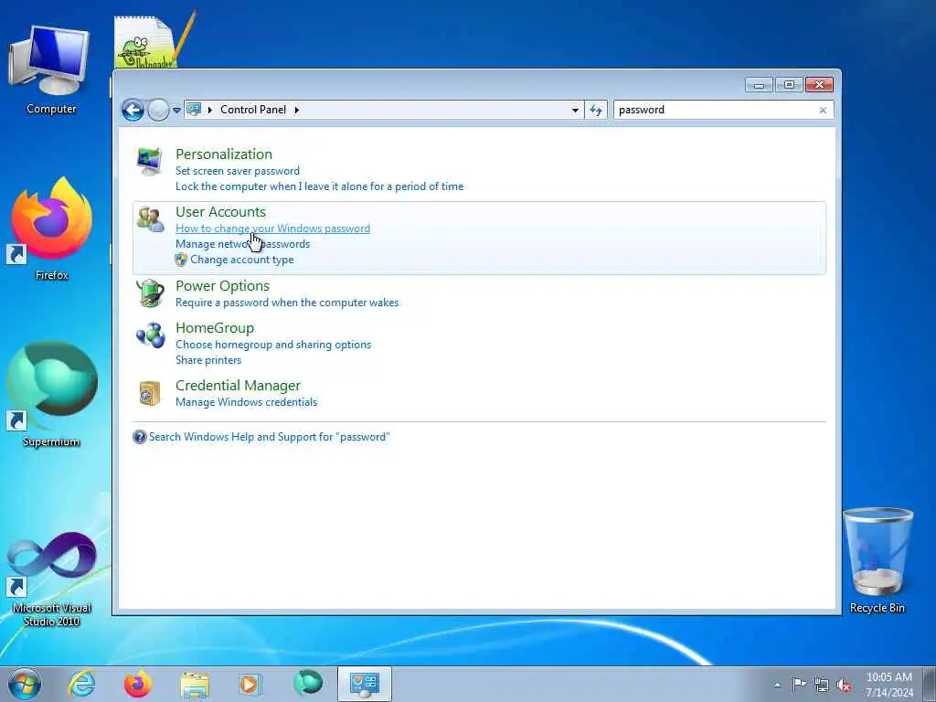This screenshot has width=936, height=702.
Task: Expand the arrow before Control Panel breadcrumb
Action: click(209, 110)
